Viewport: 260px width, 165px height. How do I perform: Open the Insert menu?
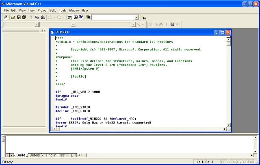coord(32,11)
